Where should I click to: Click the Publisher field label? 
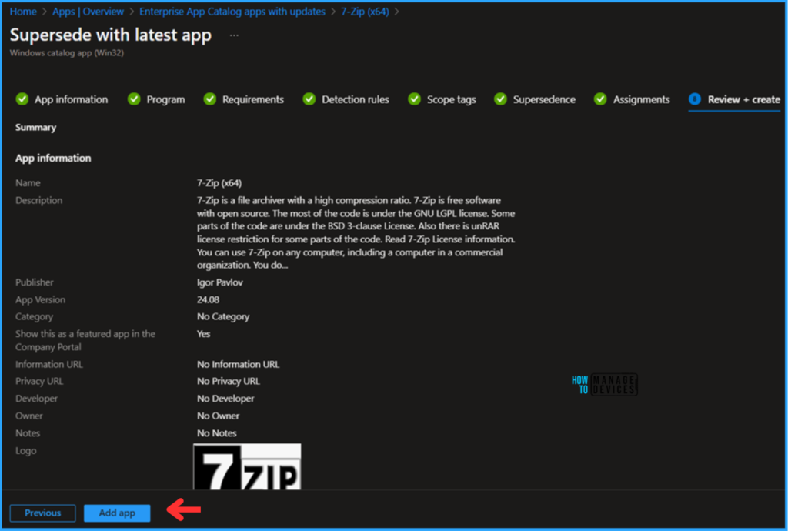coord(34,282)
